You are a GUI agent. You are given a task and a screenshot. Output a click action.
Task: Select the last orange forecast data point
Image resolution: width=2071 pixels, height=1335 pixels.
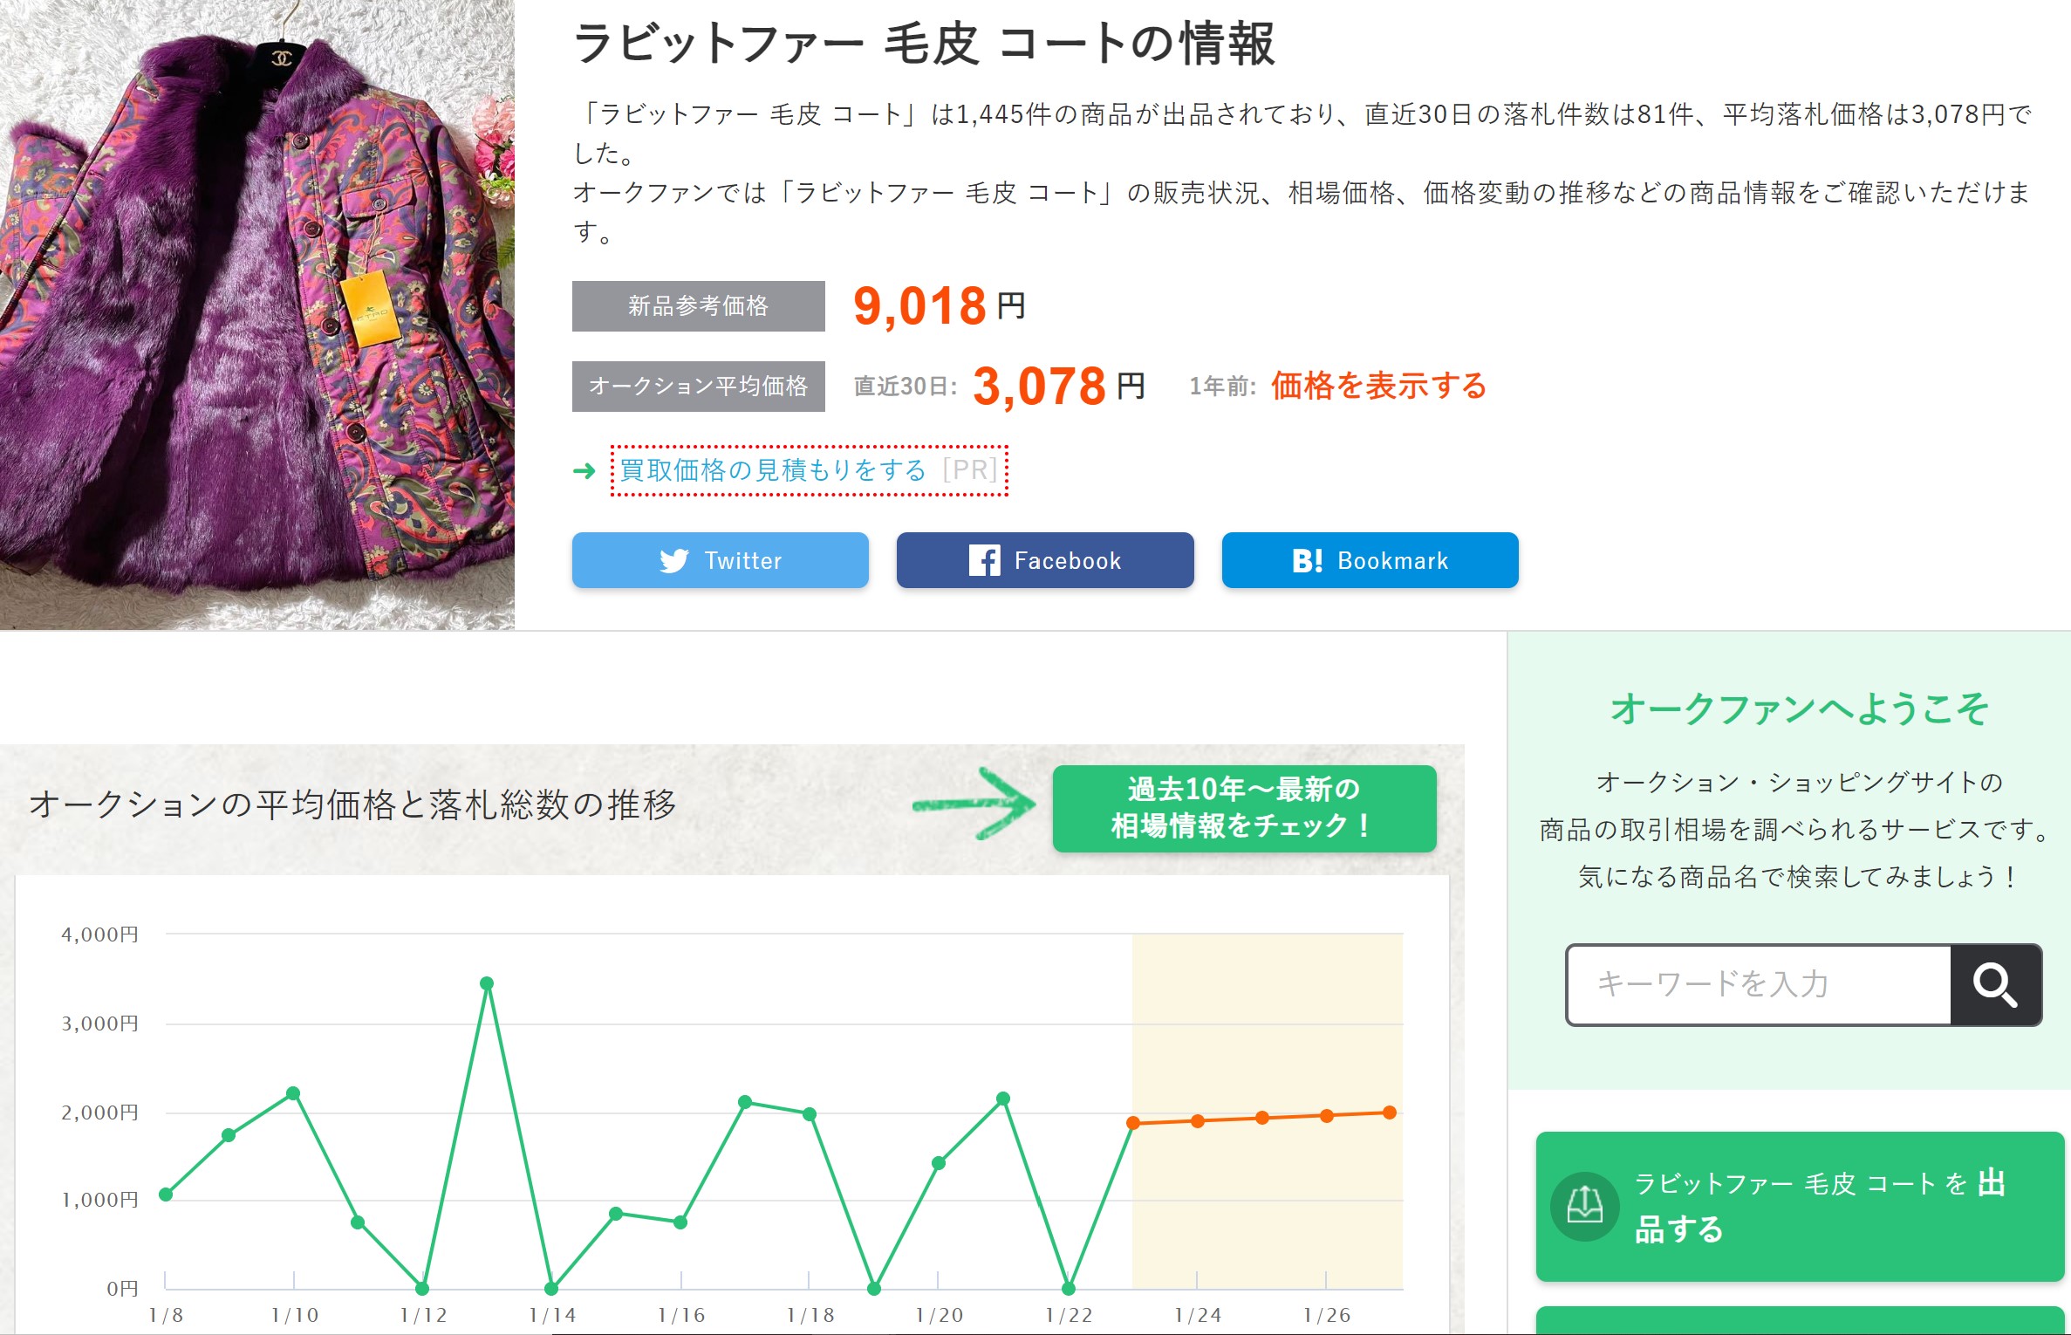pyautogui.click(x=1390, y=1112)
